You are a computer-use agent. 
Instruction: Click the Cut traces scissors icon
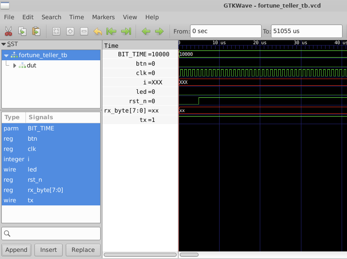(8, 31)
